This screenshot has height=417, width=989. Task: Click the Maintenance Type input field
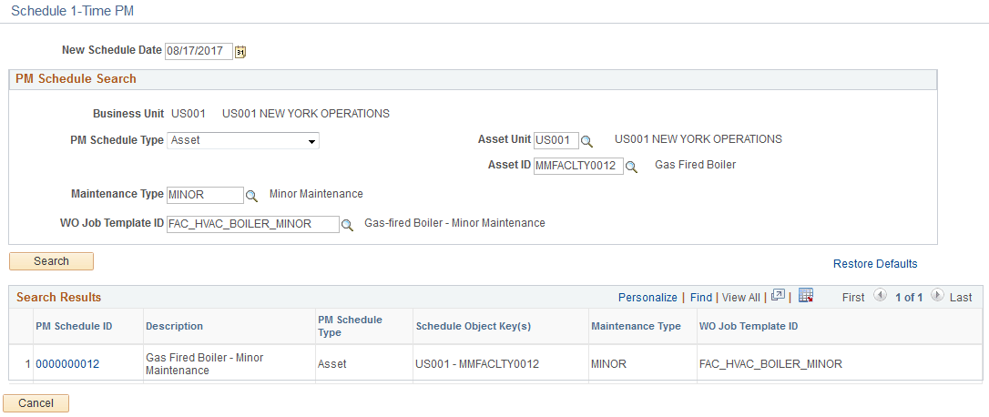coord(205,196)
